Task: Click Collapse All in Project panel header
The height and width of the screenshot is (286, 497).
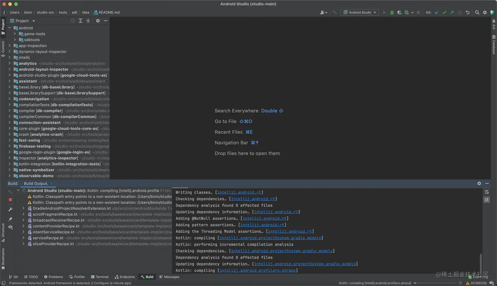Action: 88,21
